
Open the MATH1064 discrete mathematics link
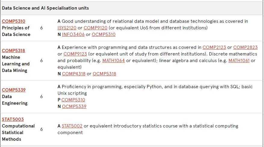tap(113, 61)
